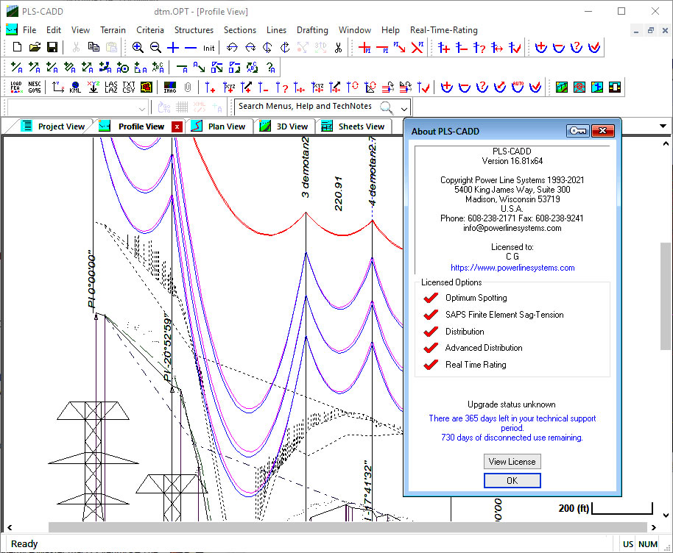Screen dimensions: 673x553
Task: Click the Optimum Spotting red checkmark
Action: 431,298
